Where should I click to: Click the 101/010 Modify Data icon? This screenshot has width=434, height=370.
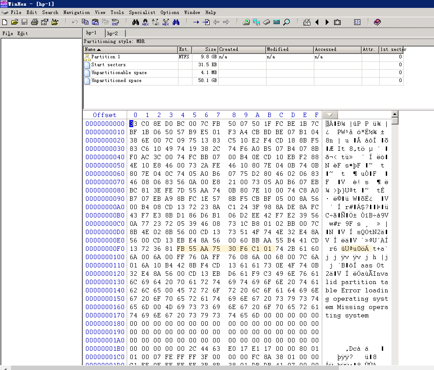pyautogui.click(x=115, y=22)
